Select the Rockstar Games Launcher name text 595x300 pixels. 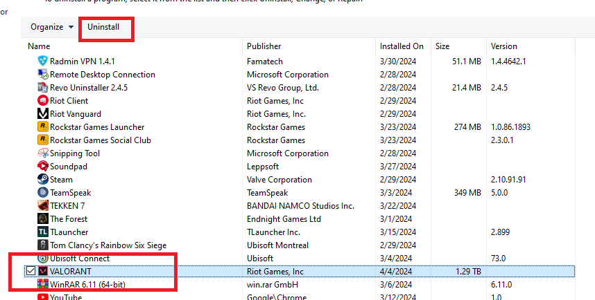pos(97,127)
